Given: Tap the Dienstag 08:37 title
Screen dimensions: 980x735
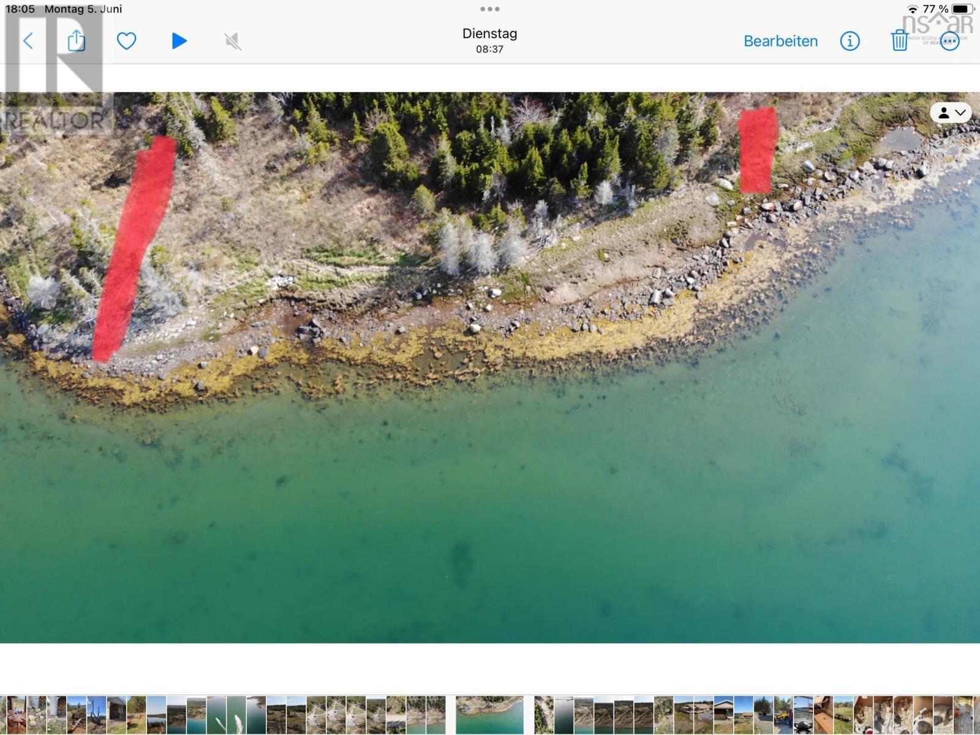Looking at the screenshot, I should (x=489, y=40).
